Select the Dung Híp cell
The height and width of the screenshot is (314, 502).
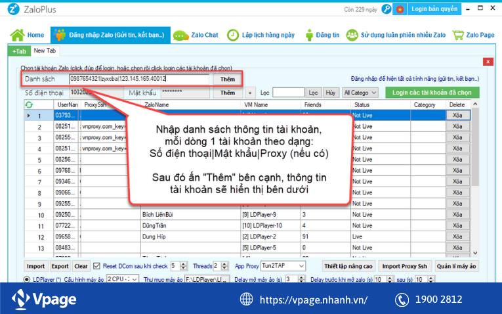click(190, 236)
